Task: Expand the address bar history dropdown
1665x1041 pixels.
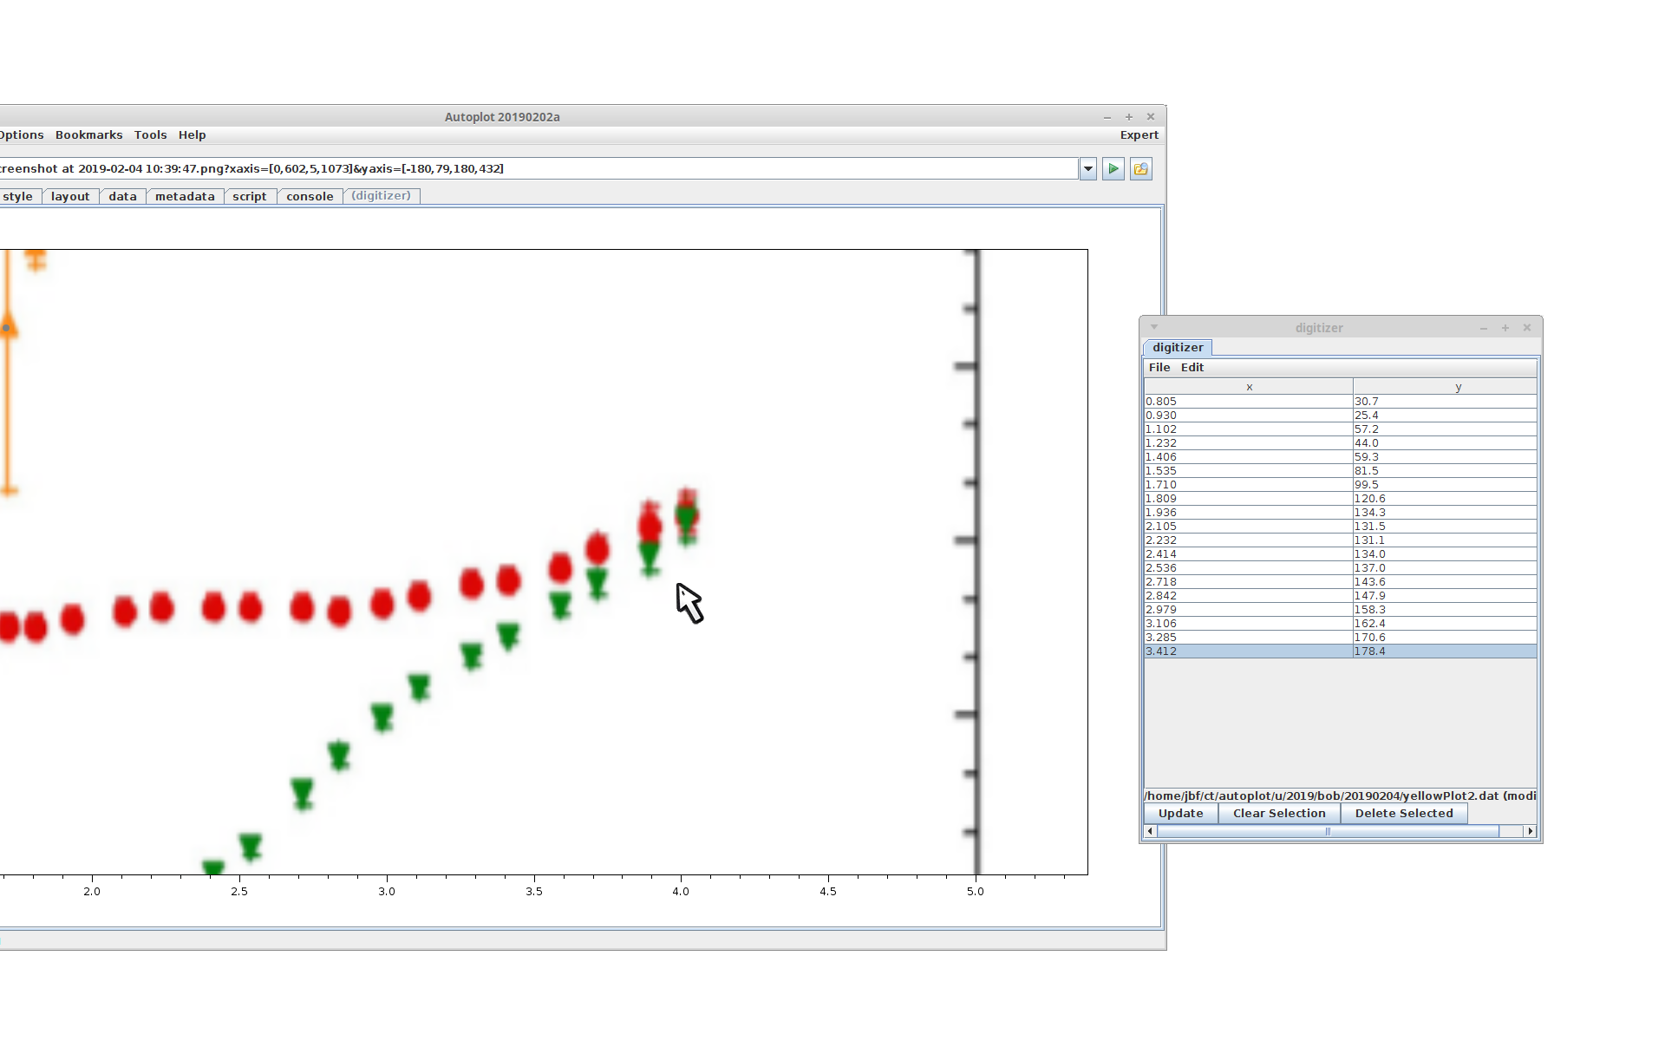Action: [1088, 168]
